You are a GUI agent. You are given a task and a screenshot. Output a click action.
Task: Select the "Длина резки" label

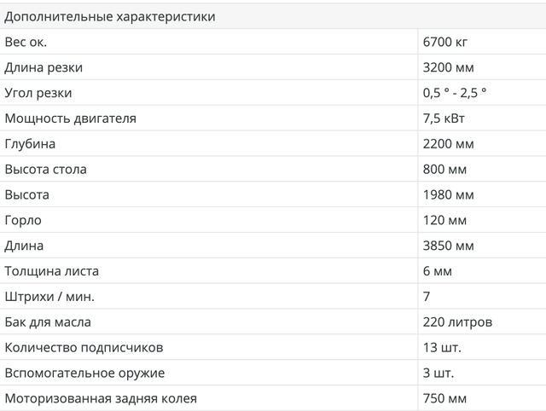pyautogui.click(x=44, y=67)
